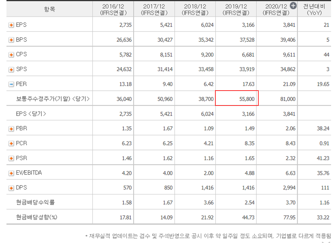
Task: Select the 2020/12 (IFRS연결) column header
Action: point(277,10)
